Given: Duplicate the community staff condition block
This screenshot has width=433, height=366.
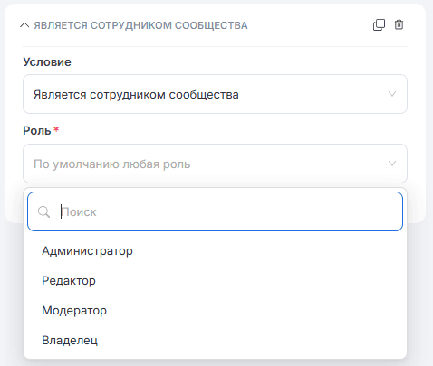Looking at the screenshot, I should coord(379,25).
